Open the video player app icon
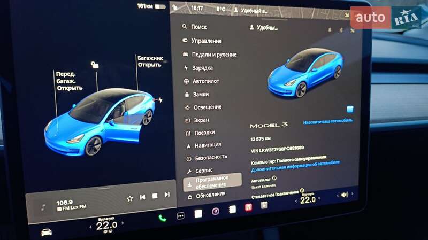The image size is (428, 240). click(x=264, y=205)
